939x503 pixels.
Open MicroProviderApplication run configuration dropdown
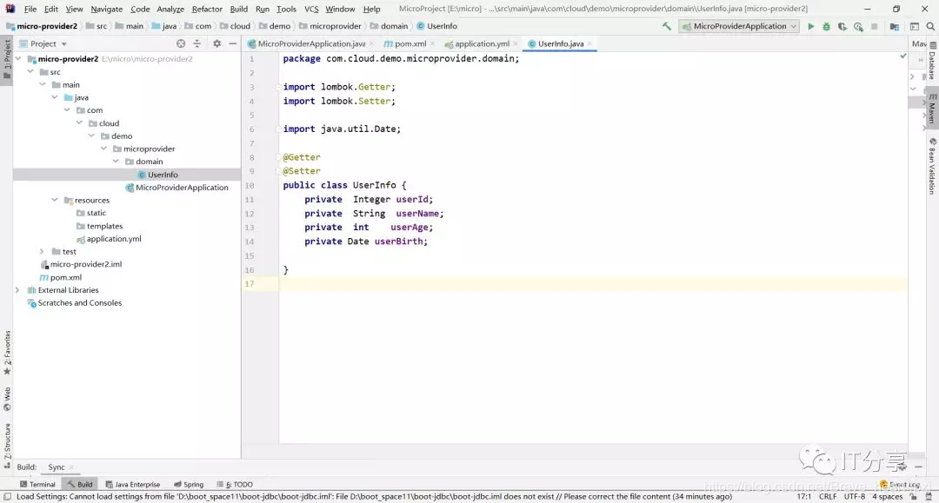pyautogui.click(x=739, y=26)
